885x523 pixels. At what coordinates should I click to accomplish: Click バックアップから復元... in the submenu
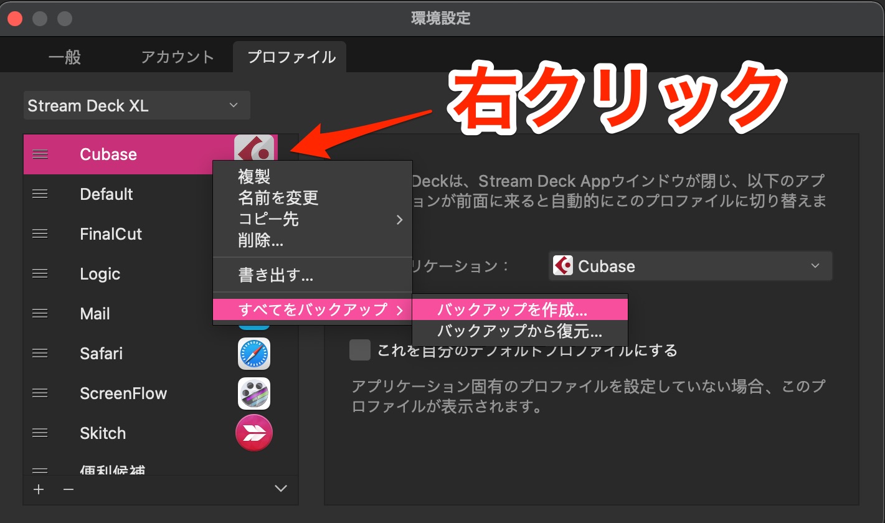click(520, 331)
